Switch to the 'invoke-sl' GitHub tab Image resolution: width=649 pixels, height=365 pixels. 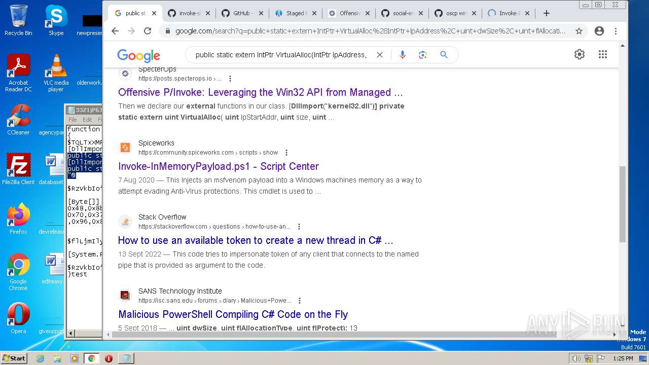pos(188,13)
